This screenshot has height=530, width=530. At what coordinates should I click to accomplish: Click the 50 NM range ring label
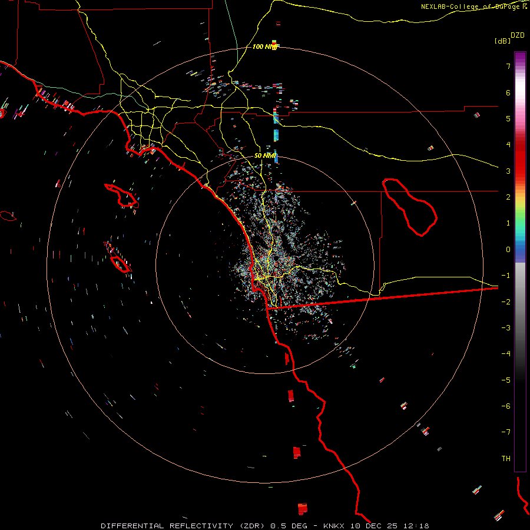(x=265, y=156)
